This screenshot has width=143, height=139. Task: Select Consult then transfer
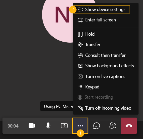point(106,55)
